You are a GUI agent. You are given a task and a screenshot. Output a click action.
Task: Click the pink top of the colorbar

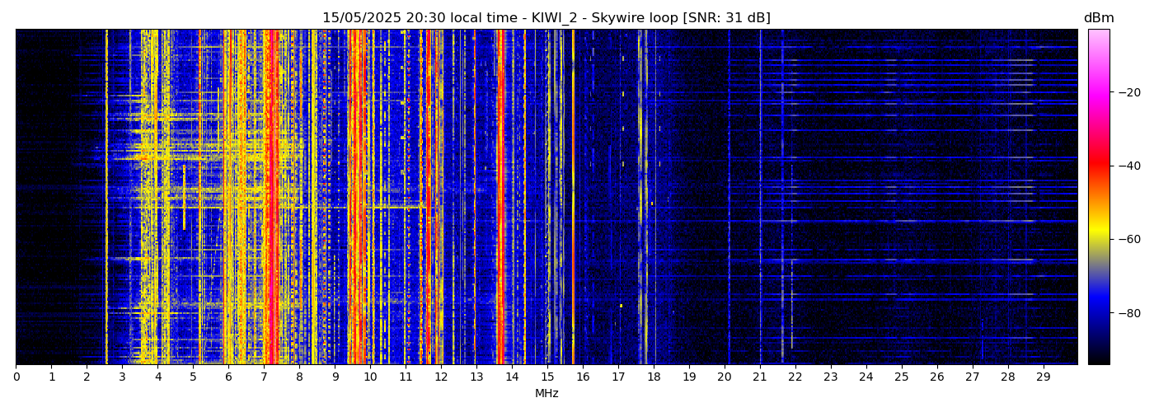click(1098, 37)
